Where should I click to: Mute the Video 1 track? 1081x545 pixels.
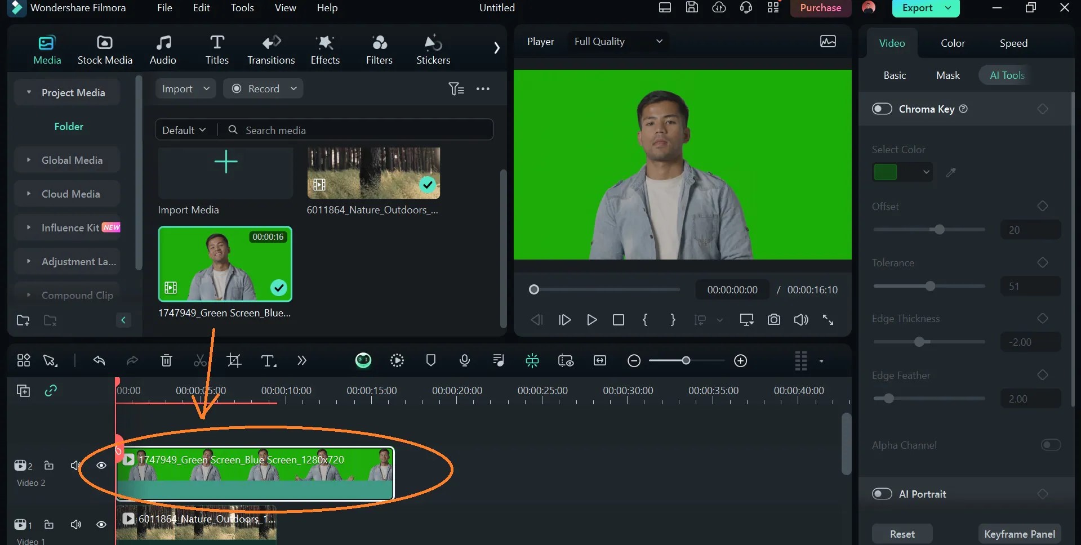click(x=75, y=524)
